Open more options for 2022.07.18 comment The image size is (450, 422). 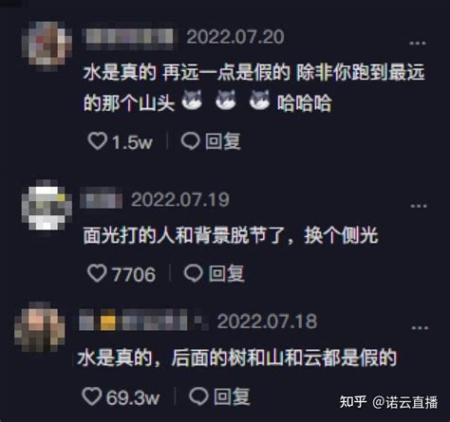coord(420,328)
